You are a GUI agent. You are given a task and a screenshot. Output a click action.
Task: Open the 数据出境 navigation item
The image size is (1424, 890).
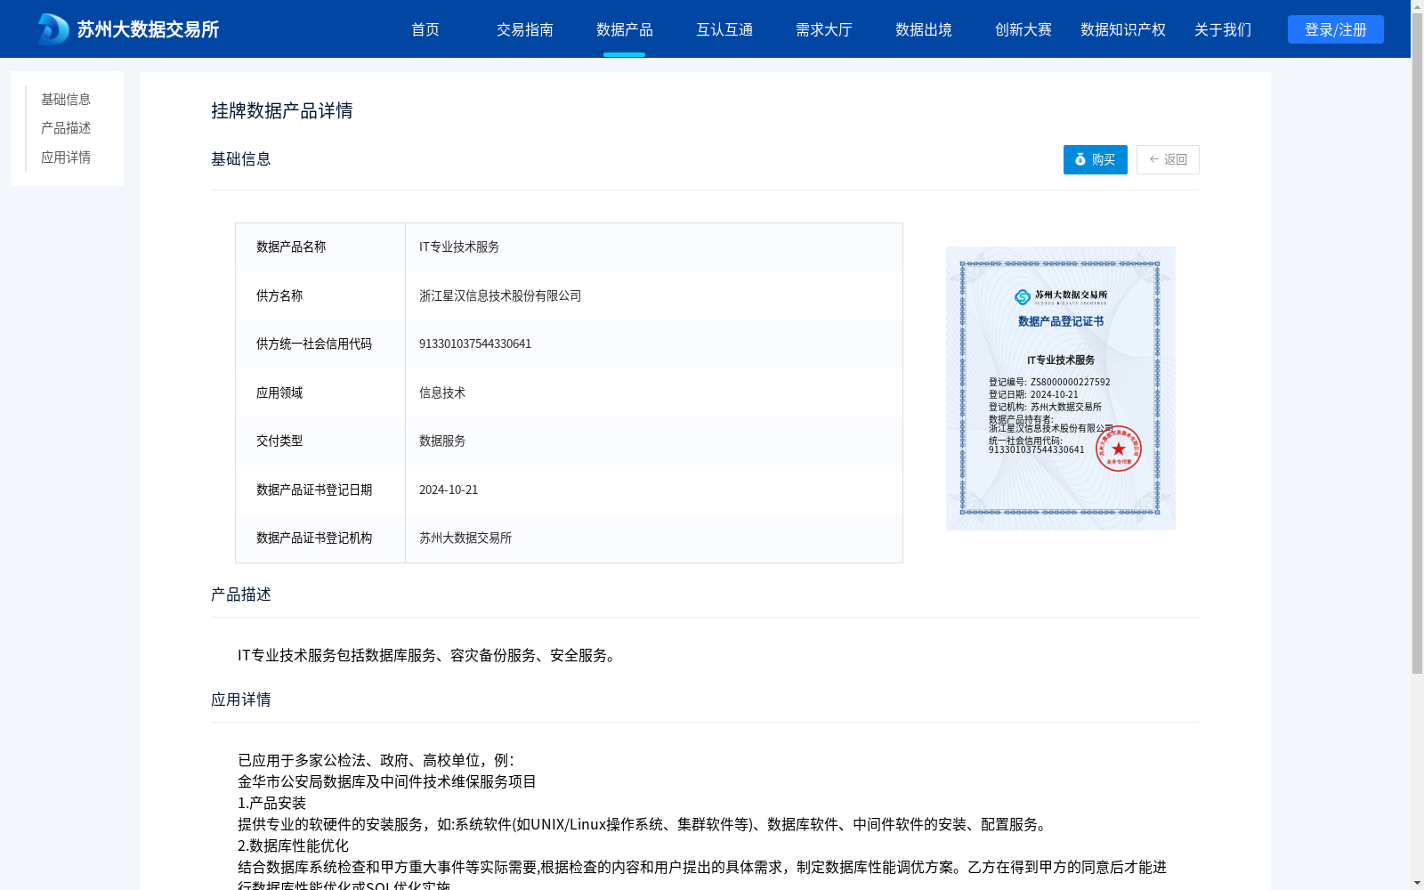pyautogui.click(x=924, y=29)
